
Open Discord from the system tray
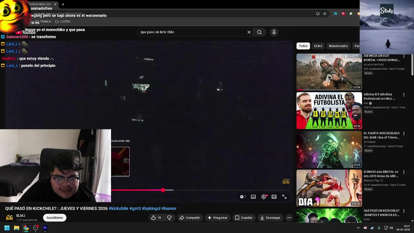pyautogui.click(x=365, y=228)
